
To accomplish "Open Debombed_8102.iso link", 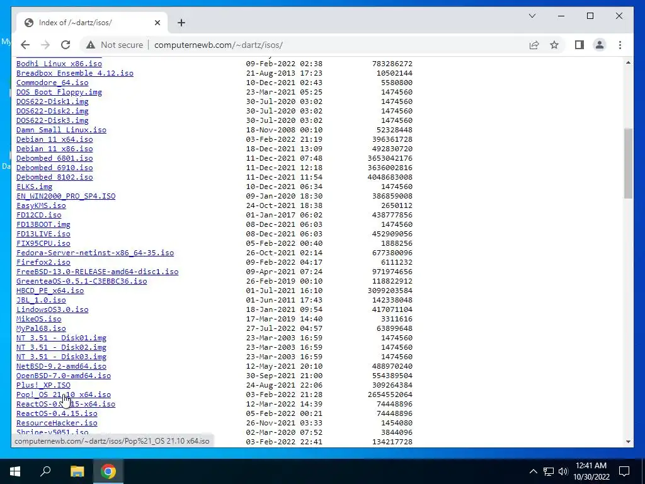I will click(54, 177).
